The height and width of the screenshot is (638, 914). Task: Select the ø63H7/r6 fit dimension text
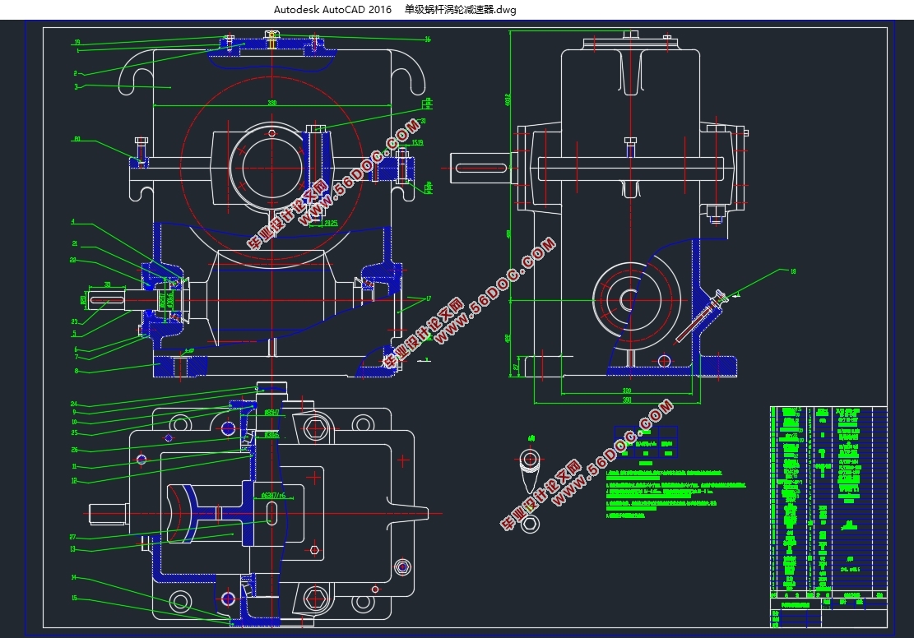272,496
